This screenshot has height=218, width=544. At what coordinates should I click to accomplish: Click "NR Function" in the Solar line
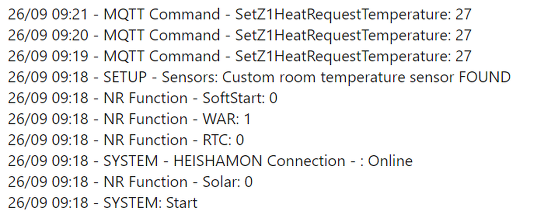point(145,182)
